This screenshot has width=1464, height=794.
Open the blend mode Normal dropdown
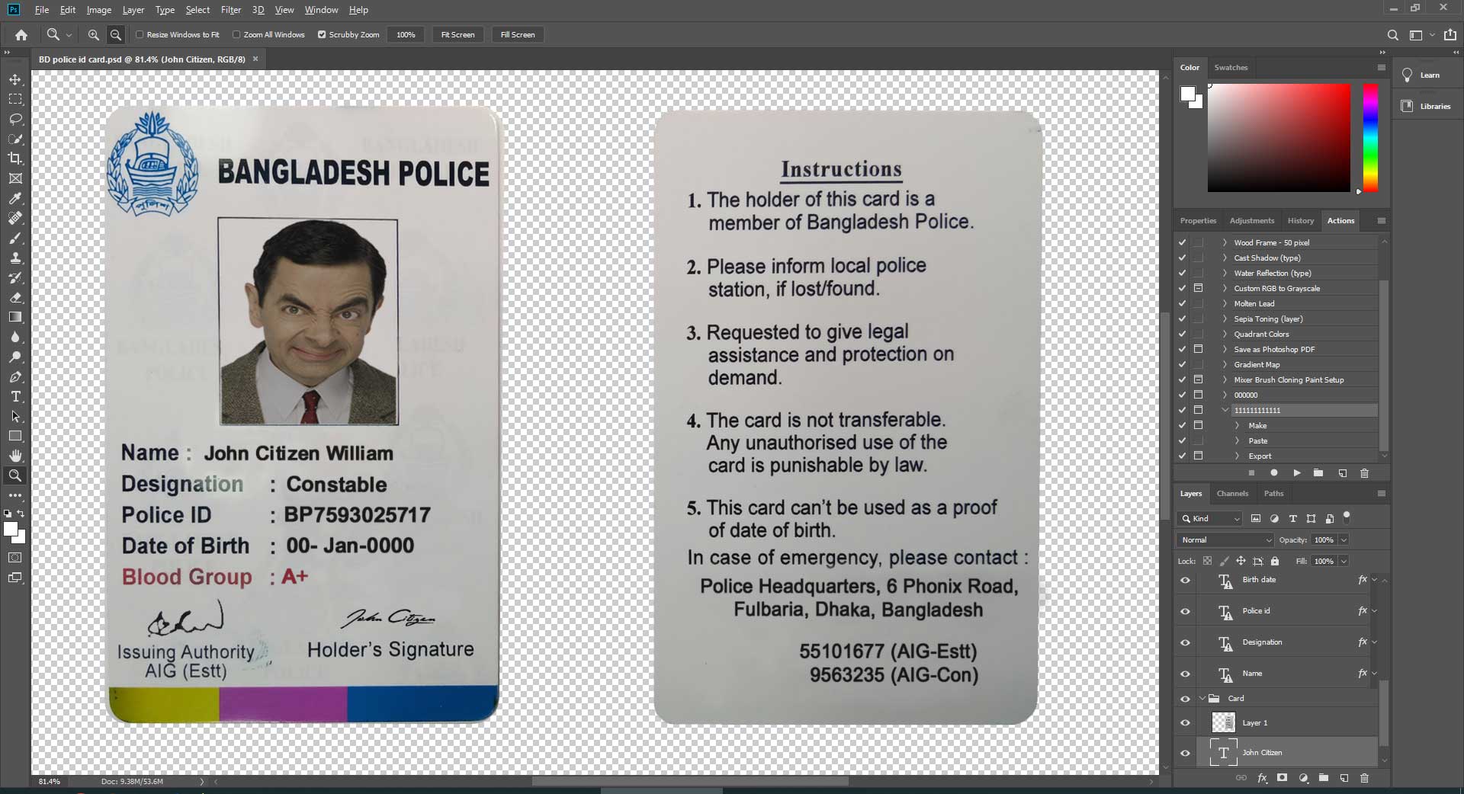[1225, 540]
